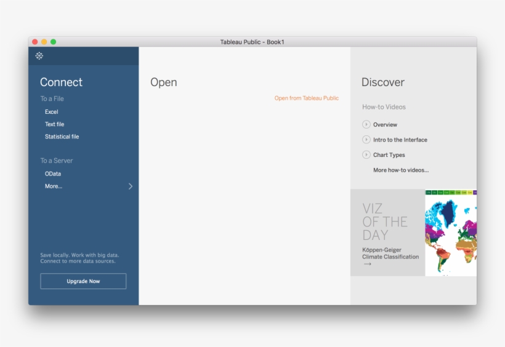The image size is (505, 347).
Task: Click Köppen-Geiger Climate Classification title
Action: tap(390, 253)
